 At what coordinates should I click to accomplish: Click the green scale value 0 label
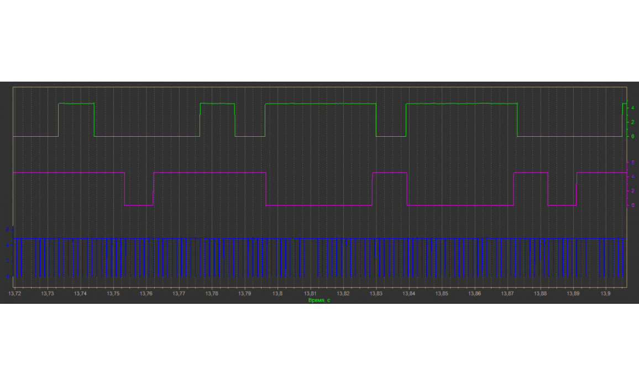point(632,136)
